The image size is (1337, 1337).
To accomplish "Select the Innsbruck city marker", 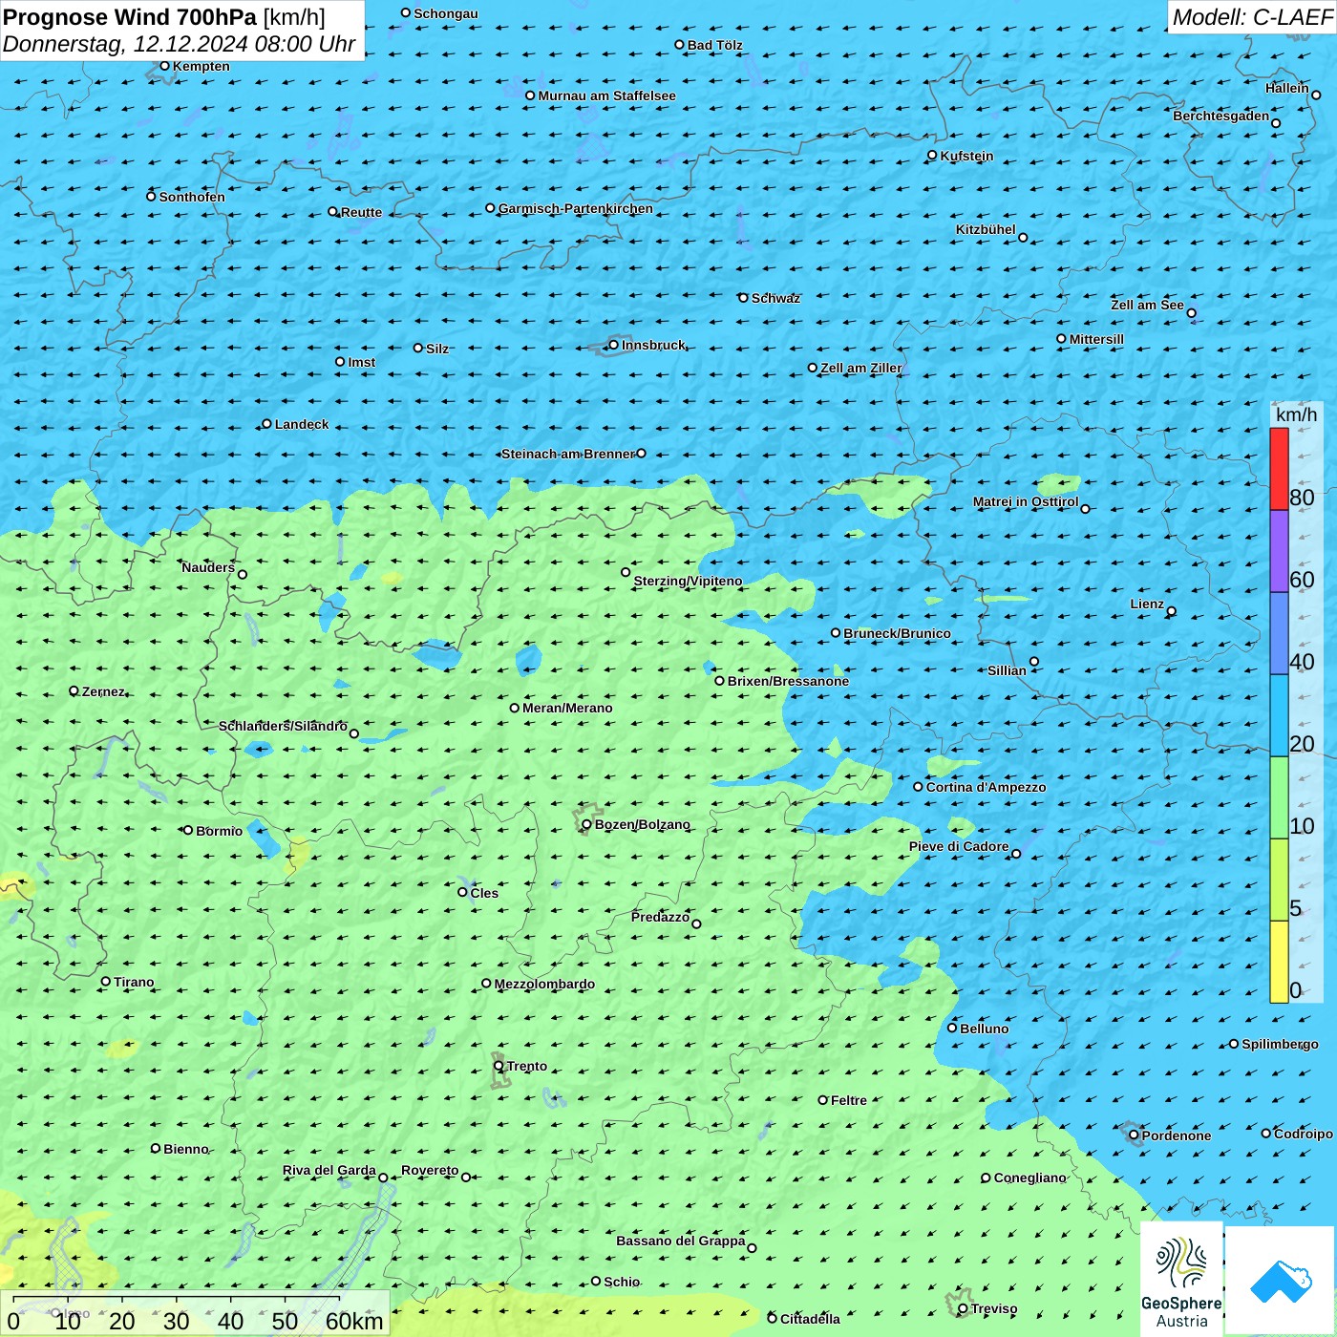I will click(x=613, y=345).
